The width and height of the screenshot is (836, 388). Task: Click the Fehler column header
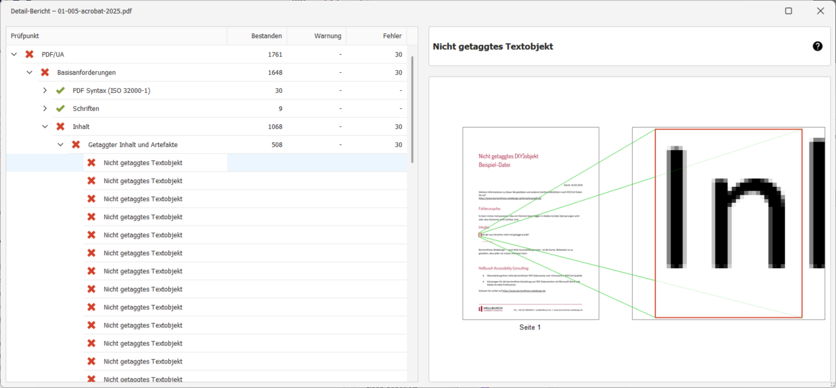point(377,36)
